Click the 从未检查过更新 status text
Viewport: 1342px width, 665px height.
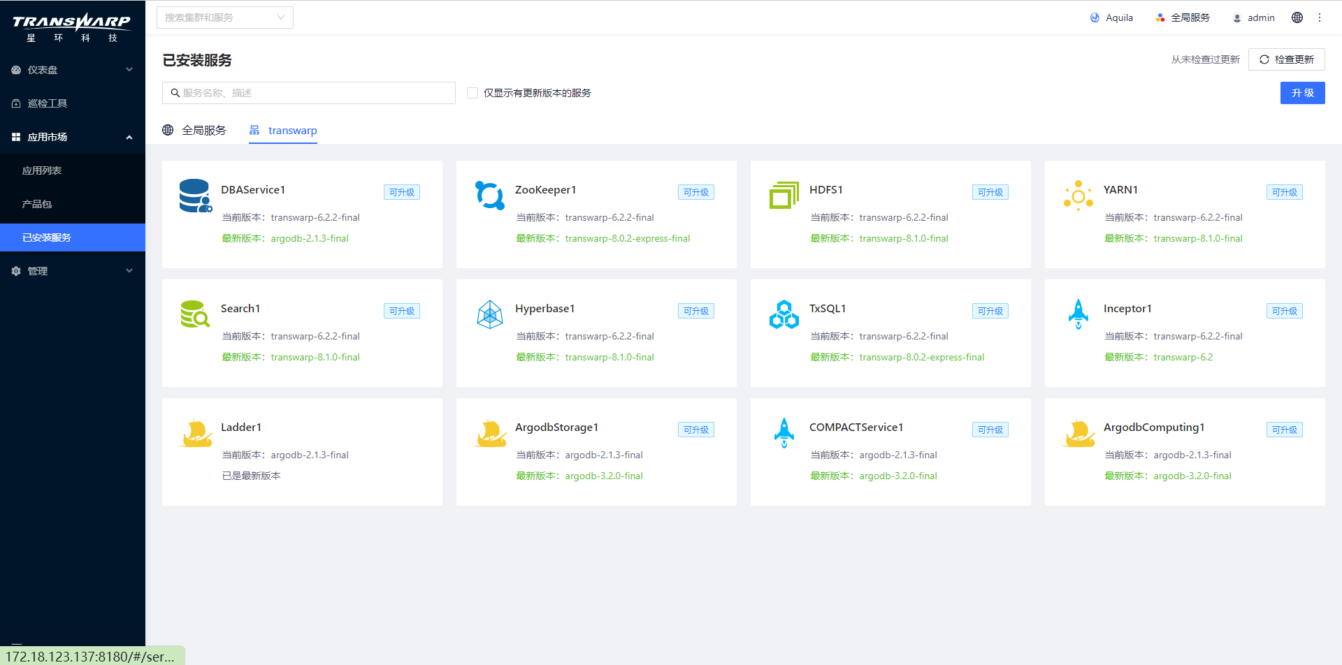[1206, 59]
